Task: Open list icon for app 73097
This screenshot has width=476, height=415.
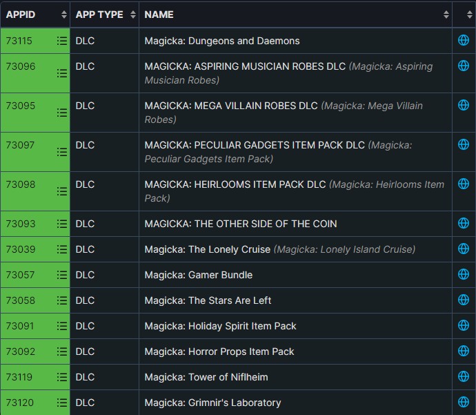Action: pyautogui.click(x=62, y=152)
